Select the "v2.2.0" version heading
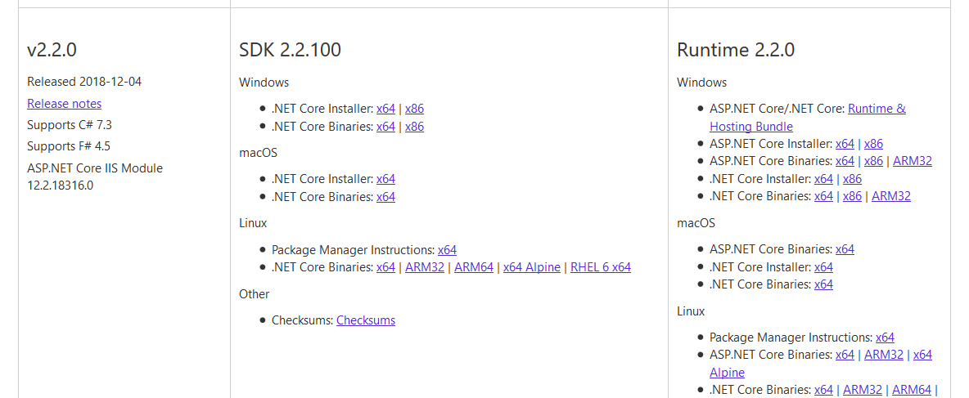Image resolution: width=969 pixels, height=398 pixels. click(52, 50)
